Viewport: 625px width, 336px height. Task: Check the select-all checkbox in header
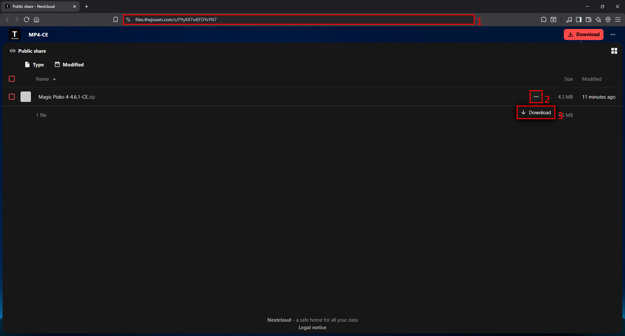point(12,79)
